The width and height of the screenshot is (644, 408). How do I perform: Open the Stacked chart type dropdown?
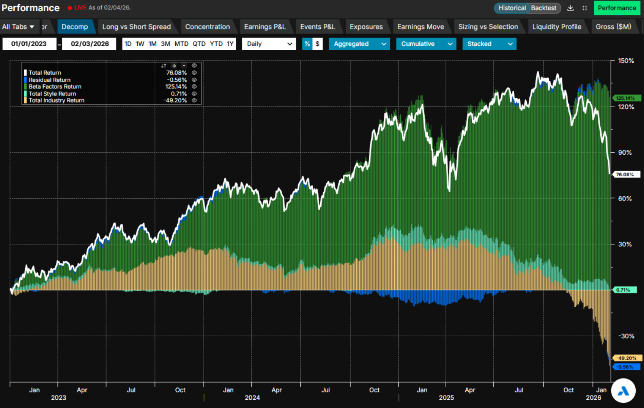(x=489, y=44)
